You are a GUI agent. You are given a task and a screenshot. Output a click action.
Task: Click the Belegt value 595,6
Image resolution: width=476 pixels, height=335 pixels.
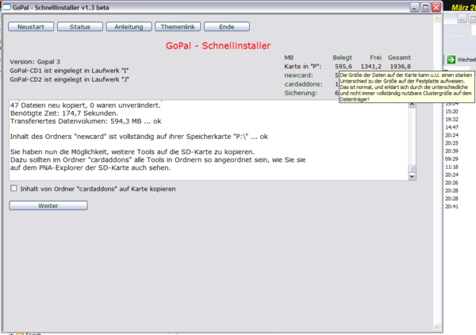point(344,66)
